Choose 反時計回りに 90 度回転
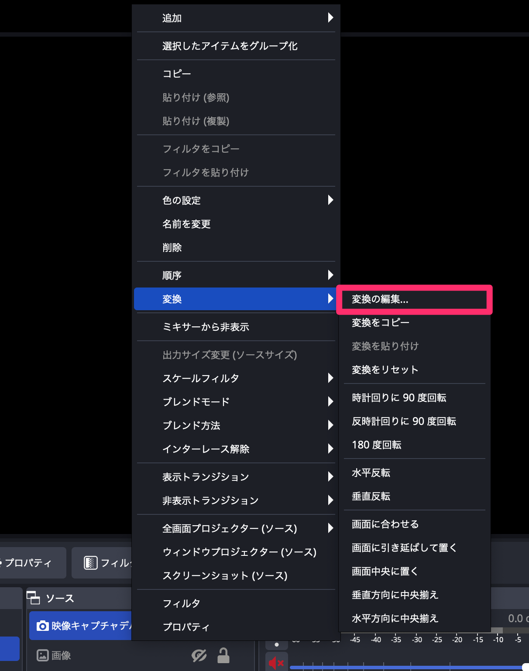 [x=414, y=421]
